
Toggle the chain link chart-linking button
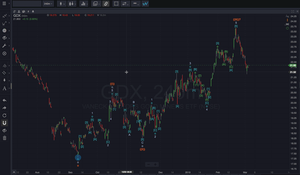(x=106, y=3)
